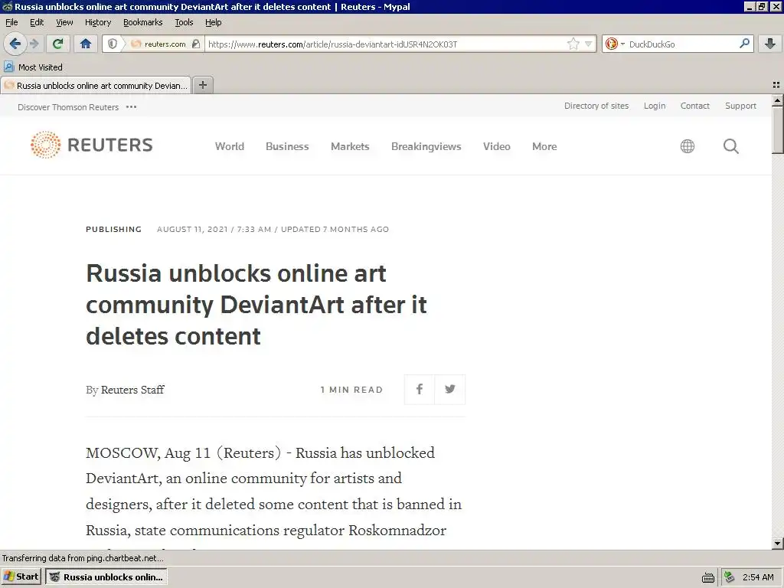Click the magnifier in the search box
784x588 pixels.
point(744,44)
